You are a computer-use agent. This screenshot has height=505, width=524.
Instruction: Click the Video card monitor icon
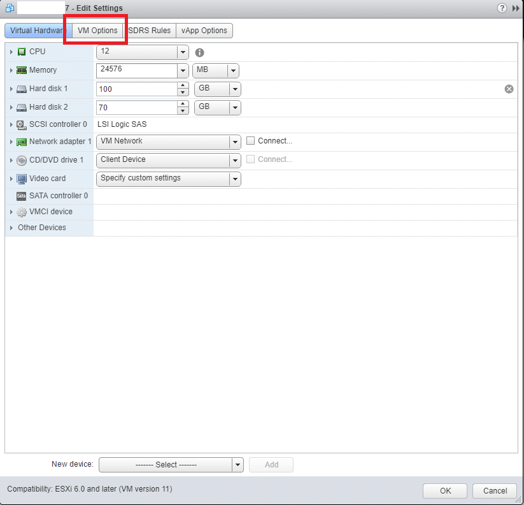(22, 179)
